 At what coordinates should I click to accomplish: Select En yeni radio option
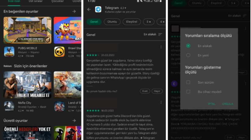188,55
